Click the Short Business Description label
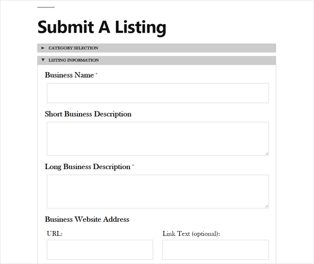The width and height of the screenshot is (314, 264). click(x=88, y=114)
